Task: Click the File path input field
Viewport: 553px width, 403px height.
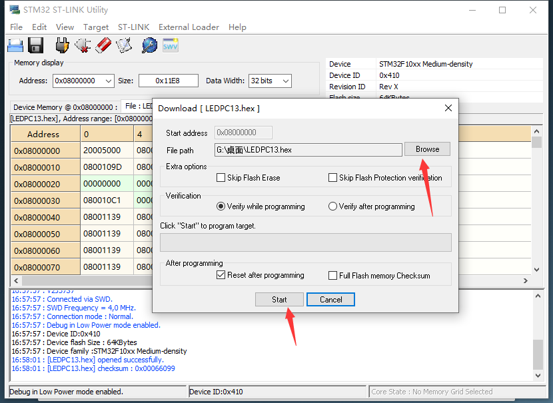Action: [x=308, y=150]
